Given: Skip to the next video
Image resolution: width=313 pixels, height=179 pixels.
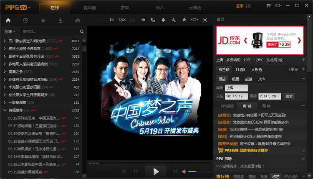Looking at the screenshot, I should (x=175, y=171).
